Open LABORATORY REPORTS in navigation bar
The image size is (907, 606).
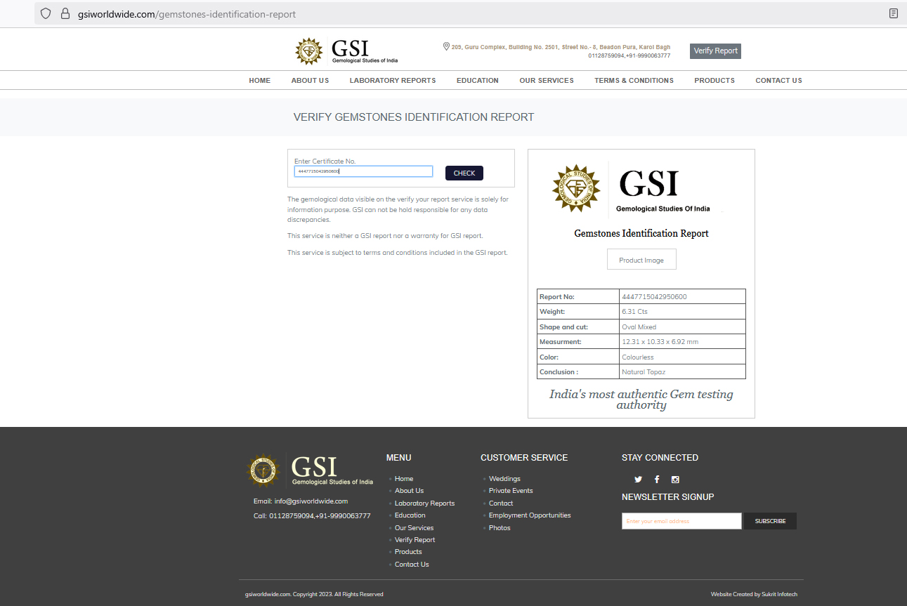[393, 81]
